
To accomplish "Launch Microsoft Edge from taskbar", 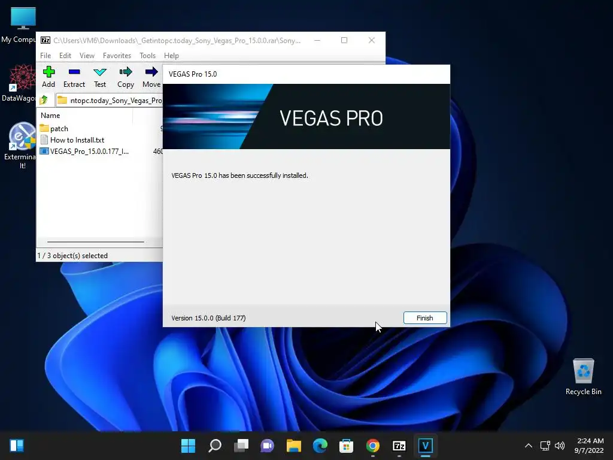I will [x=320, y=445].
